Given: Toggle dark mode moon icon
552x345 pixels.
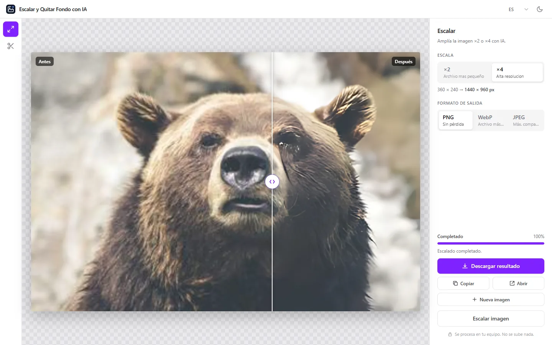Looking at the screenshot, I should 540,9.
